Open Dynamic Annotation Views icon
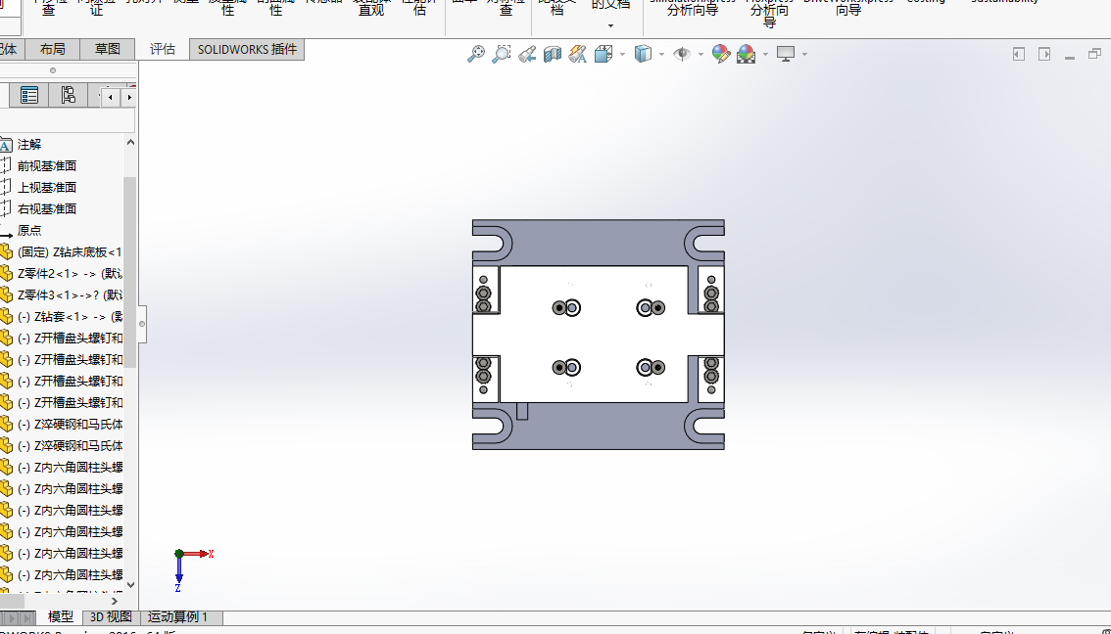This screenshot has height=634, width=1111. (577, 54)
